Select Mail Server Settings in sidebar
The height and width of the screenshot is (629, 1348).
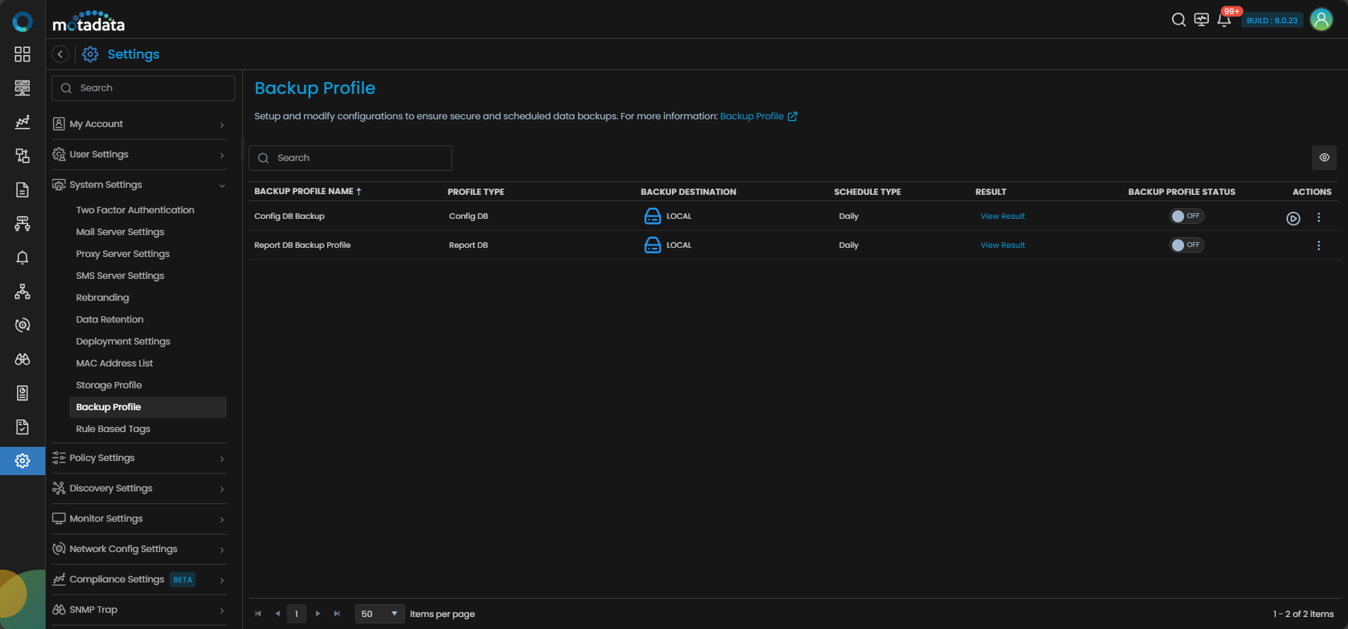pyautogui.click(x=120, y=232)
